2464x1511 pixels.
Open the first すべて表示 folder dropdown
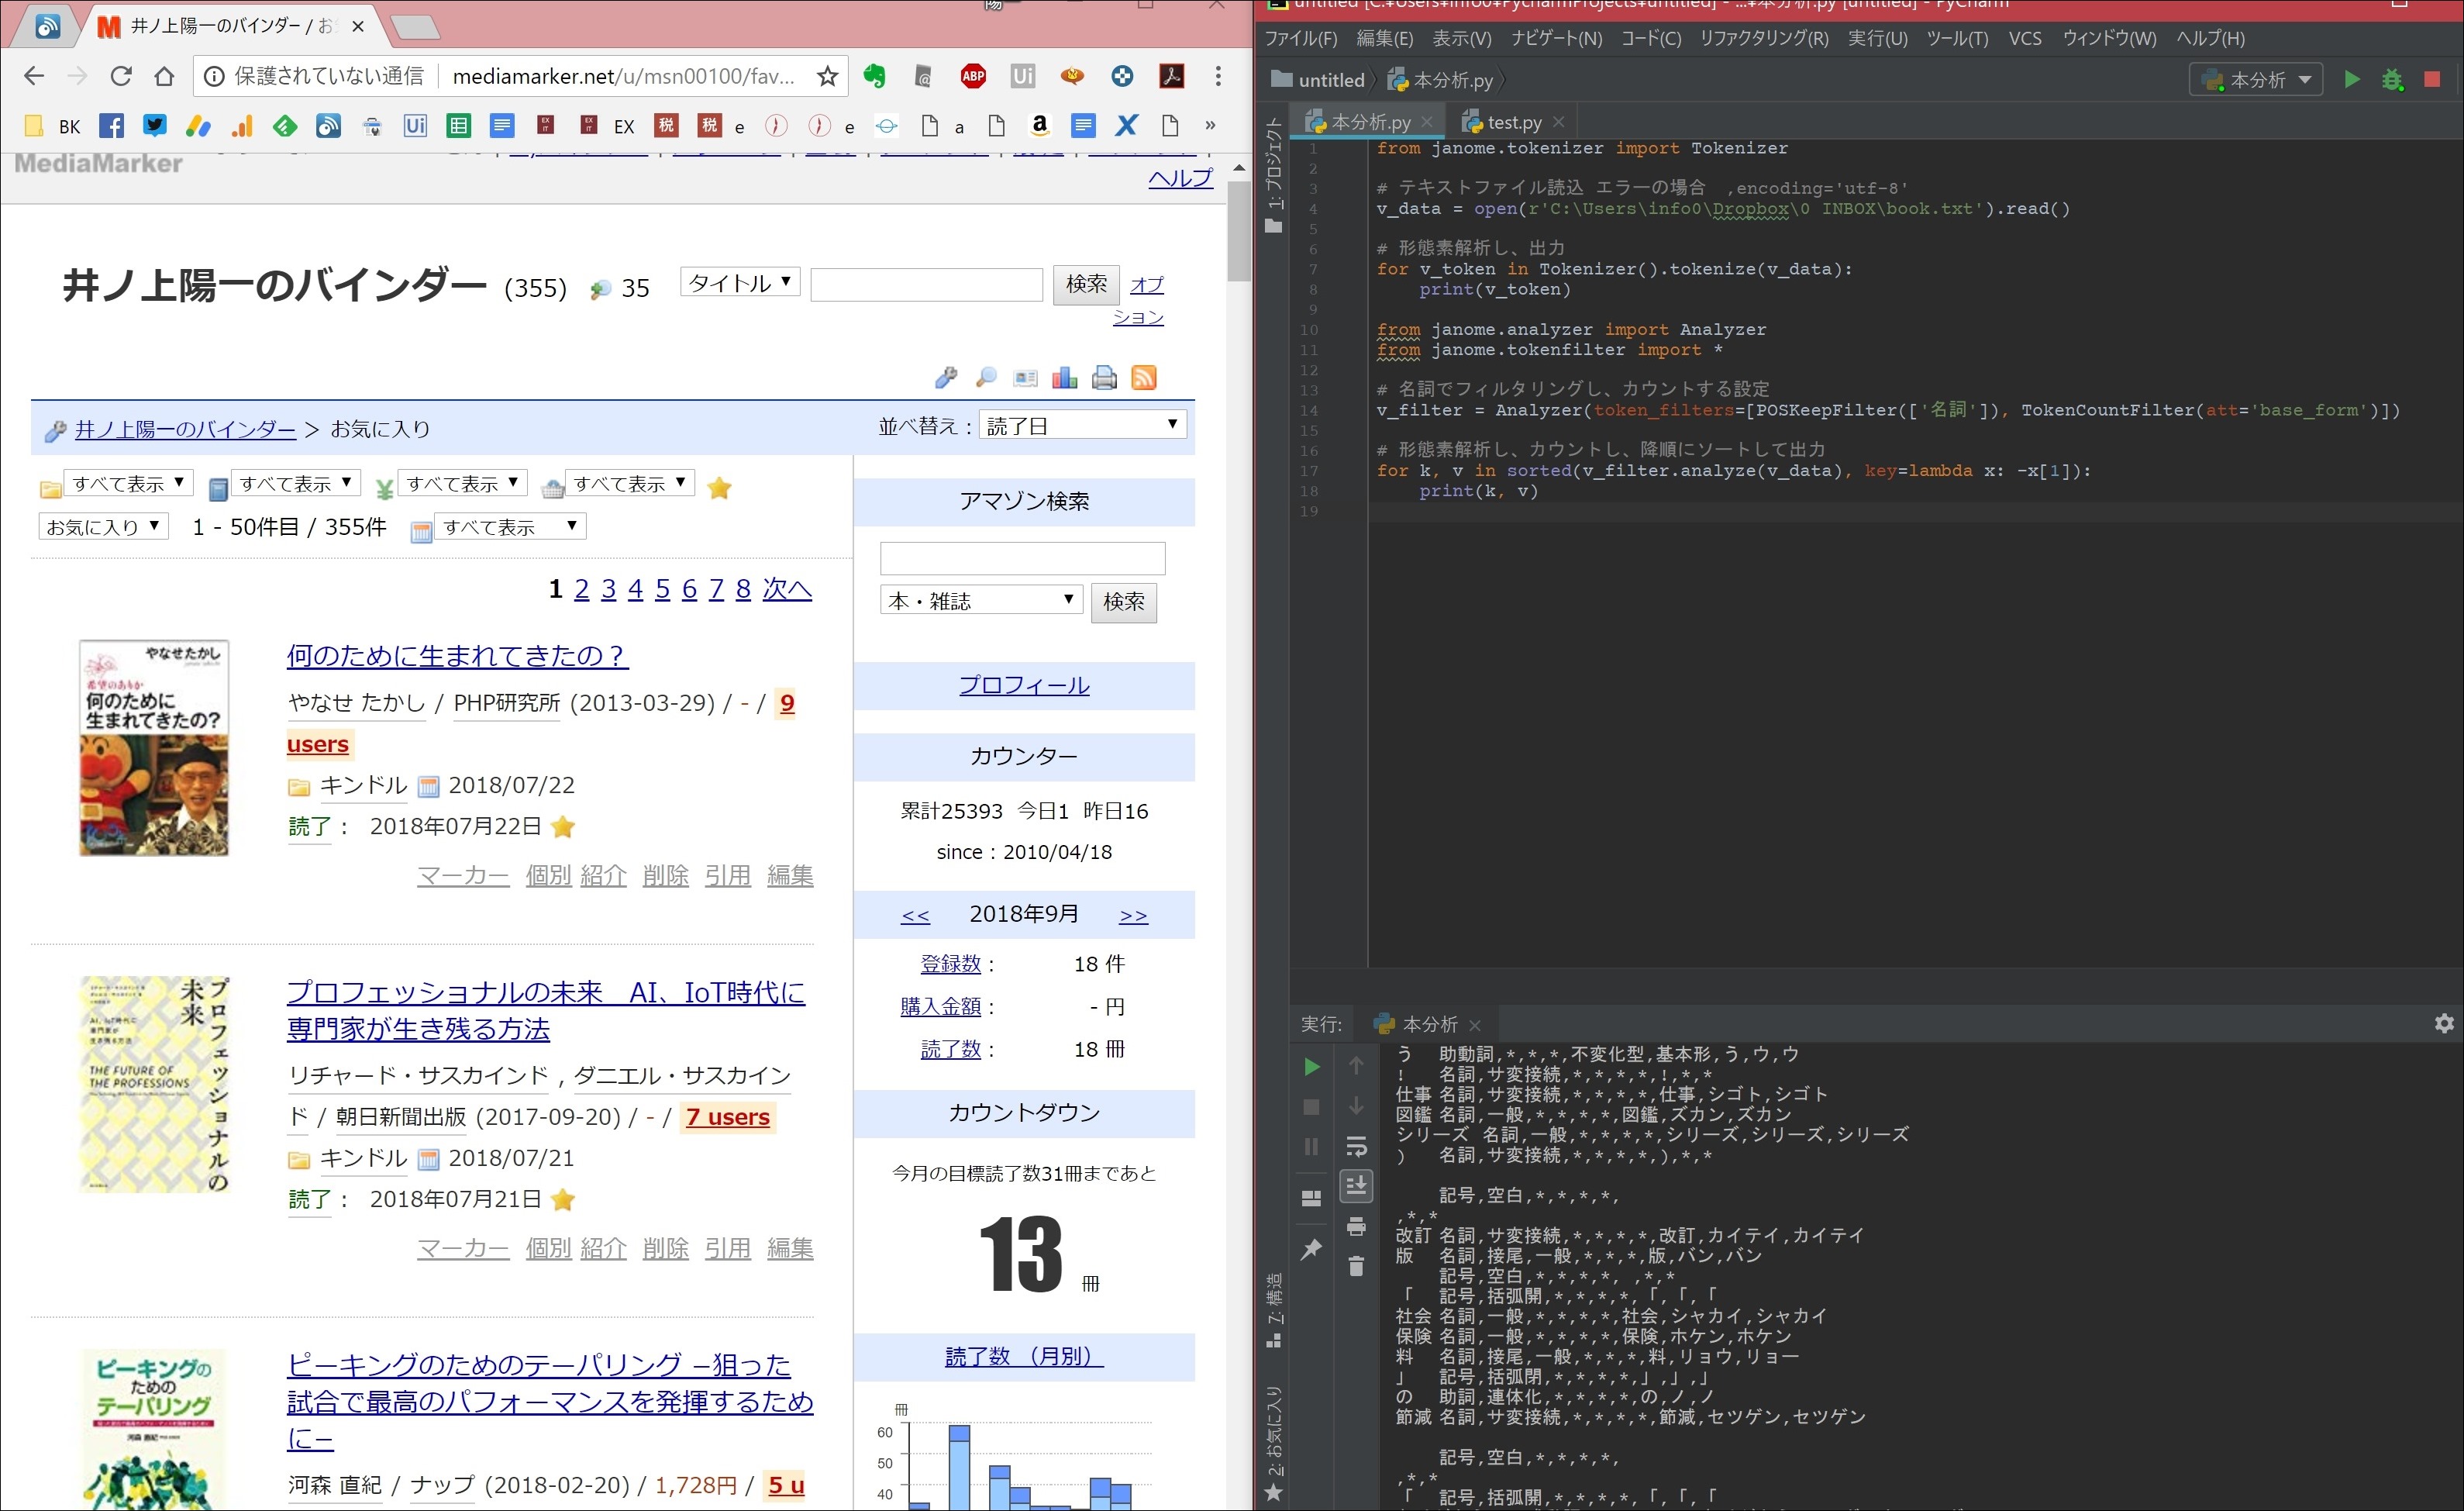pos(128,483)
